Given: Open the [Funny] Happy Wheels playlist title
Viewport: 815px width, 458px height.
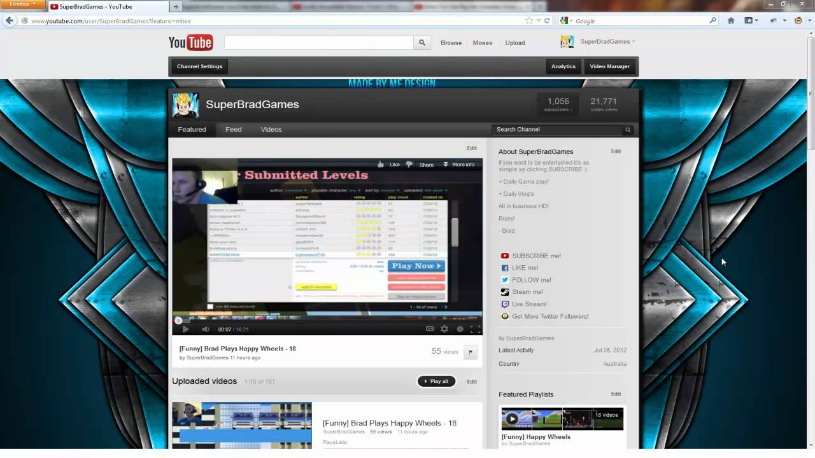Looking at the screenshot, I should pyautogui.click(x=536, y=437).
